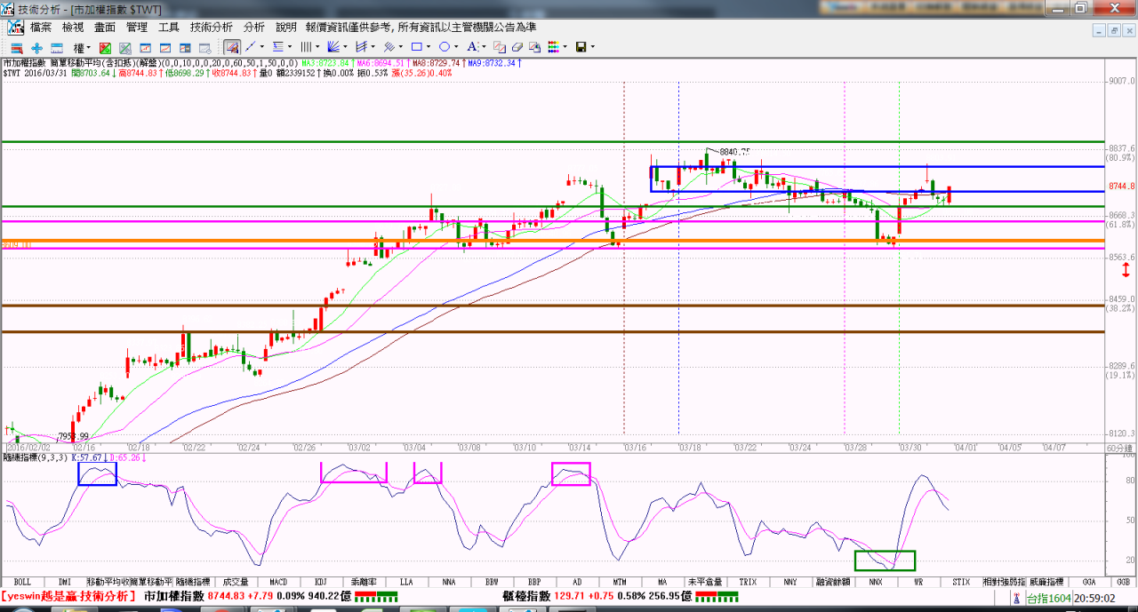The image size is (1138, 612).
Task: Click the multicolor palette grid icon
Action: pos(552,47)
